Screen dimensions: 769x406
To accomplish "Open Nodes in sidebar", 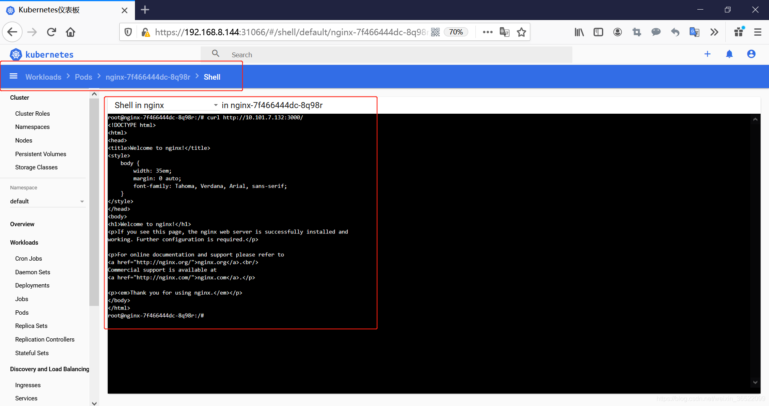I will [x=24, y=141].
